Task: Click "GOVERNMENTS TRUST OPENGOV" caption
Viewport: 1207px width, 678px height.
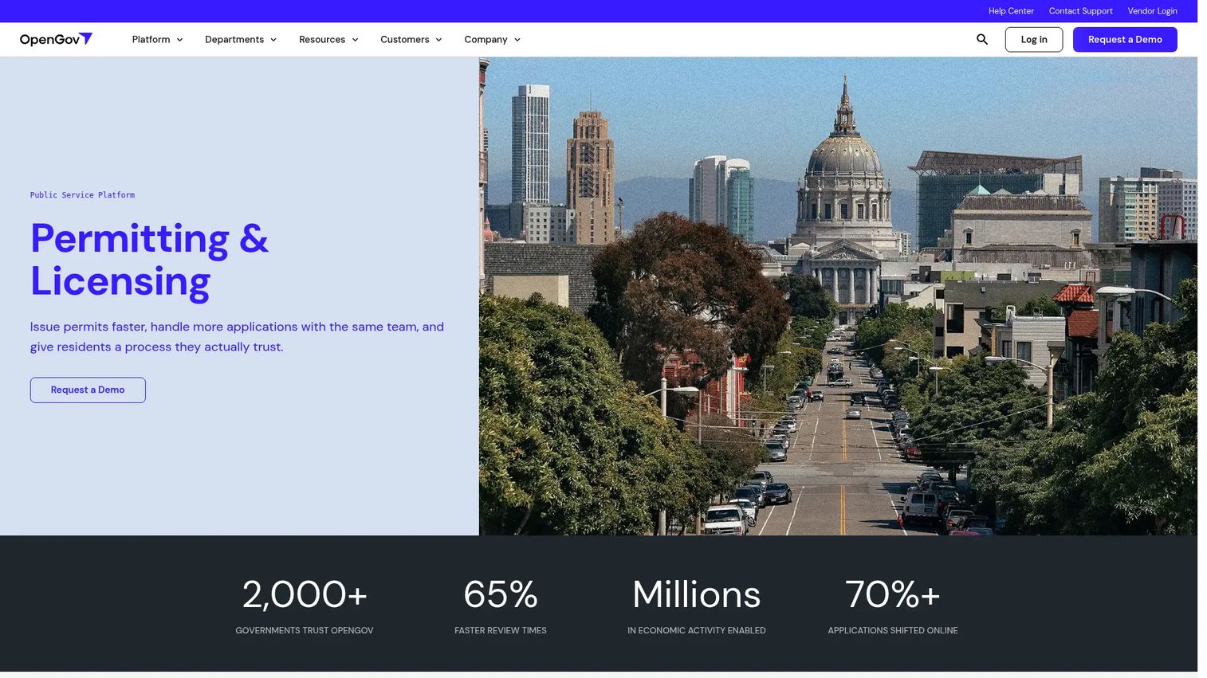Action: pos(305,630)
